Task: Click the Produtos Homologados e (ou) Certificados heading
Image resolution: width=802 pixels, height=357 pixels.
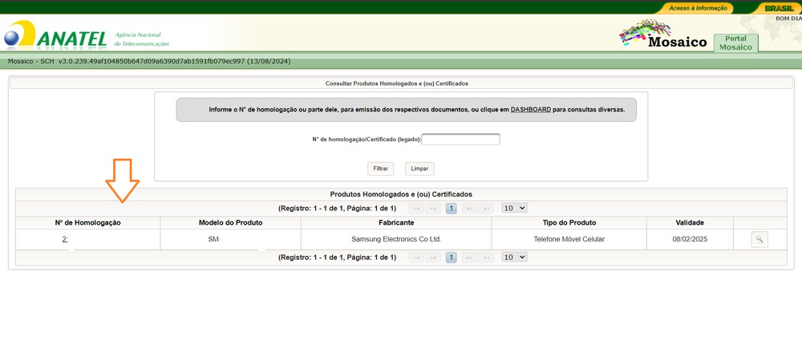Action: tap(401, 194)
